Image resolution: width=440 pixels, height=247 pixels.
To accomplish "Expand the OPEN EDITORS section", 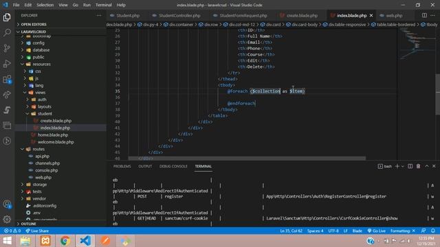I will (x=60, y=25).
